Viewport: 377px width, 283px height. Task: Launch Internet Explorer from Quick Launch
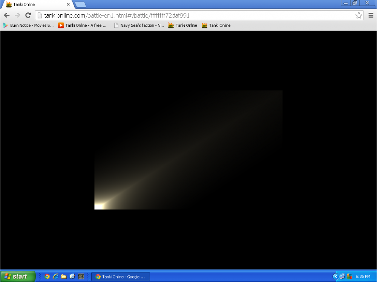click(x=55, y=277)
